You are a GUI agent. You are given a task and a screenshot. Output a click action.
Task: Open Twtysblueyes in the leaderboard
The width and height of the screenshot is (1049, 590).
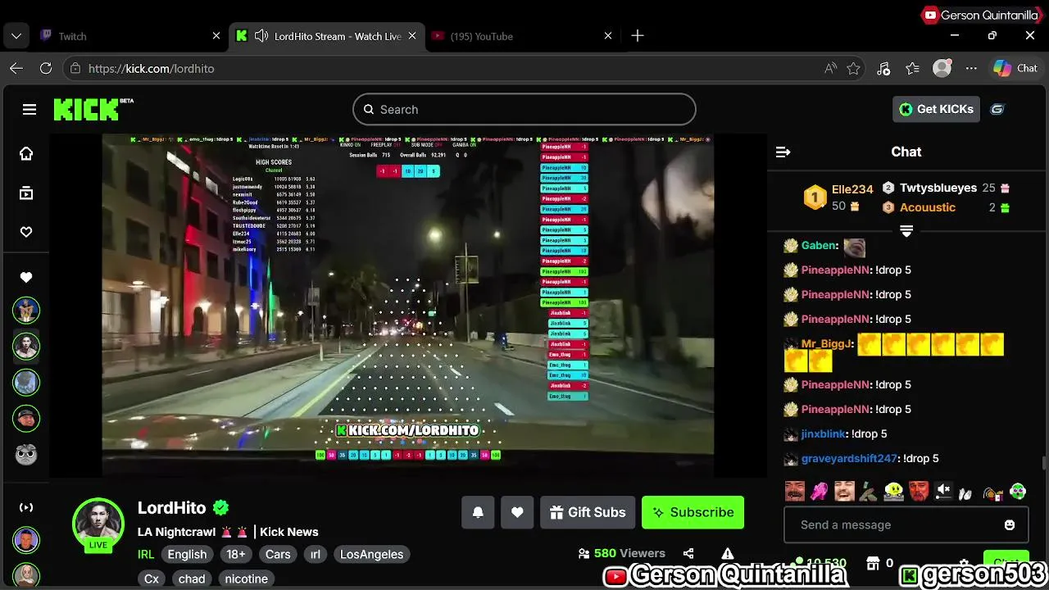tap(938, 188)
